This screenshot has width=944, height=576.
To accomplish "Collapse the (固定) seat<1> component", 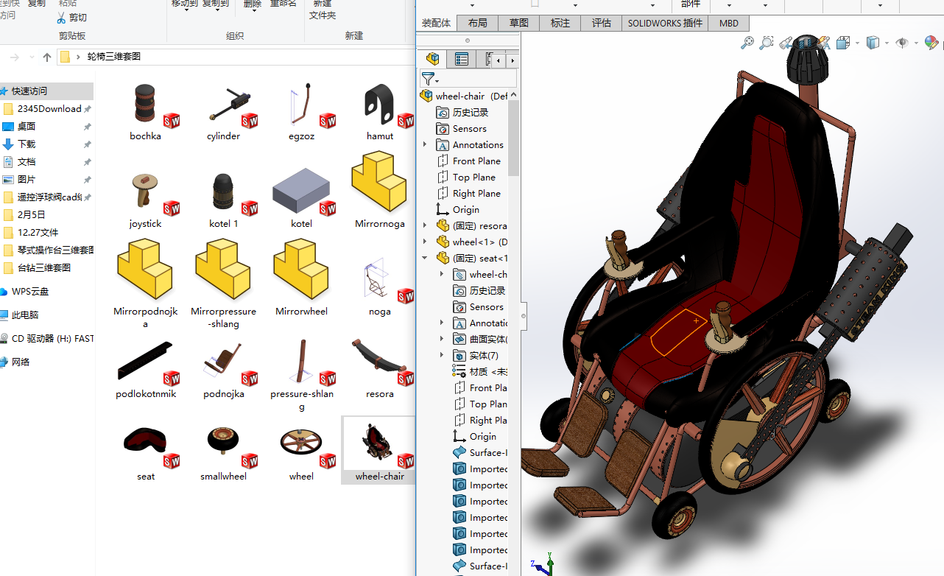I will tap(425, 258).
